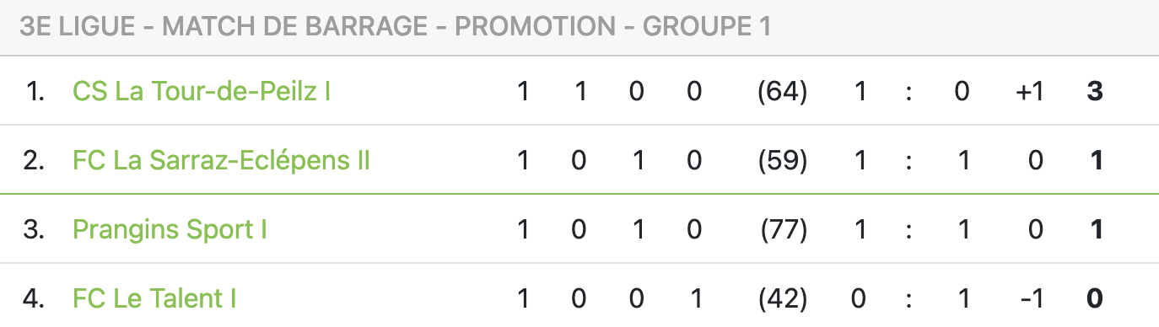Click the bold 3 points for La Tour-de-Peilz
This screenshot has height=327, width=1159.
(1095, 91)
